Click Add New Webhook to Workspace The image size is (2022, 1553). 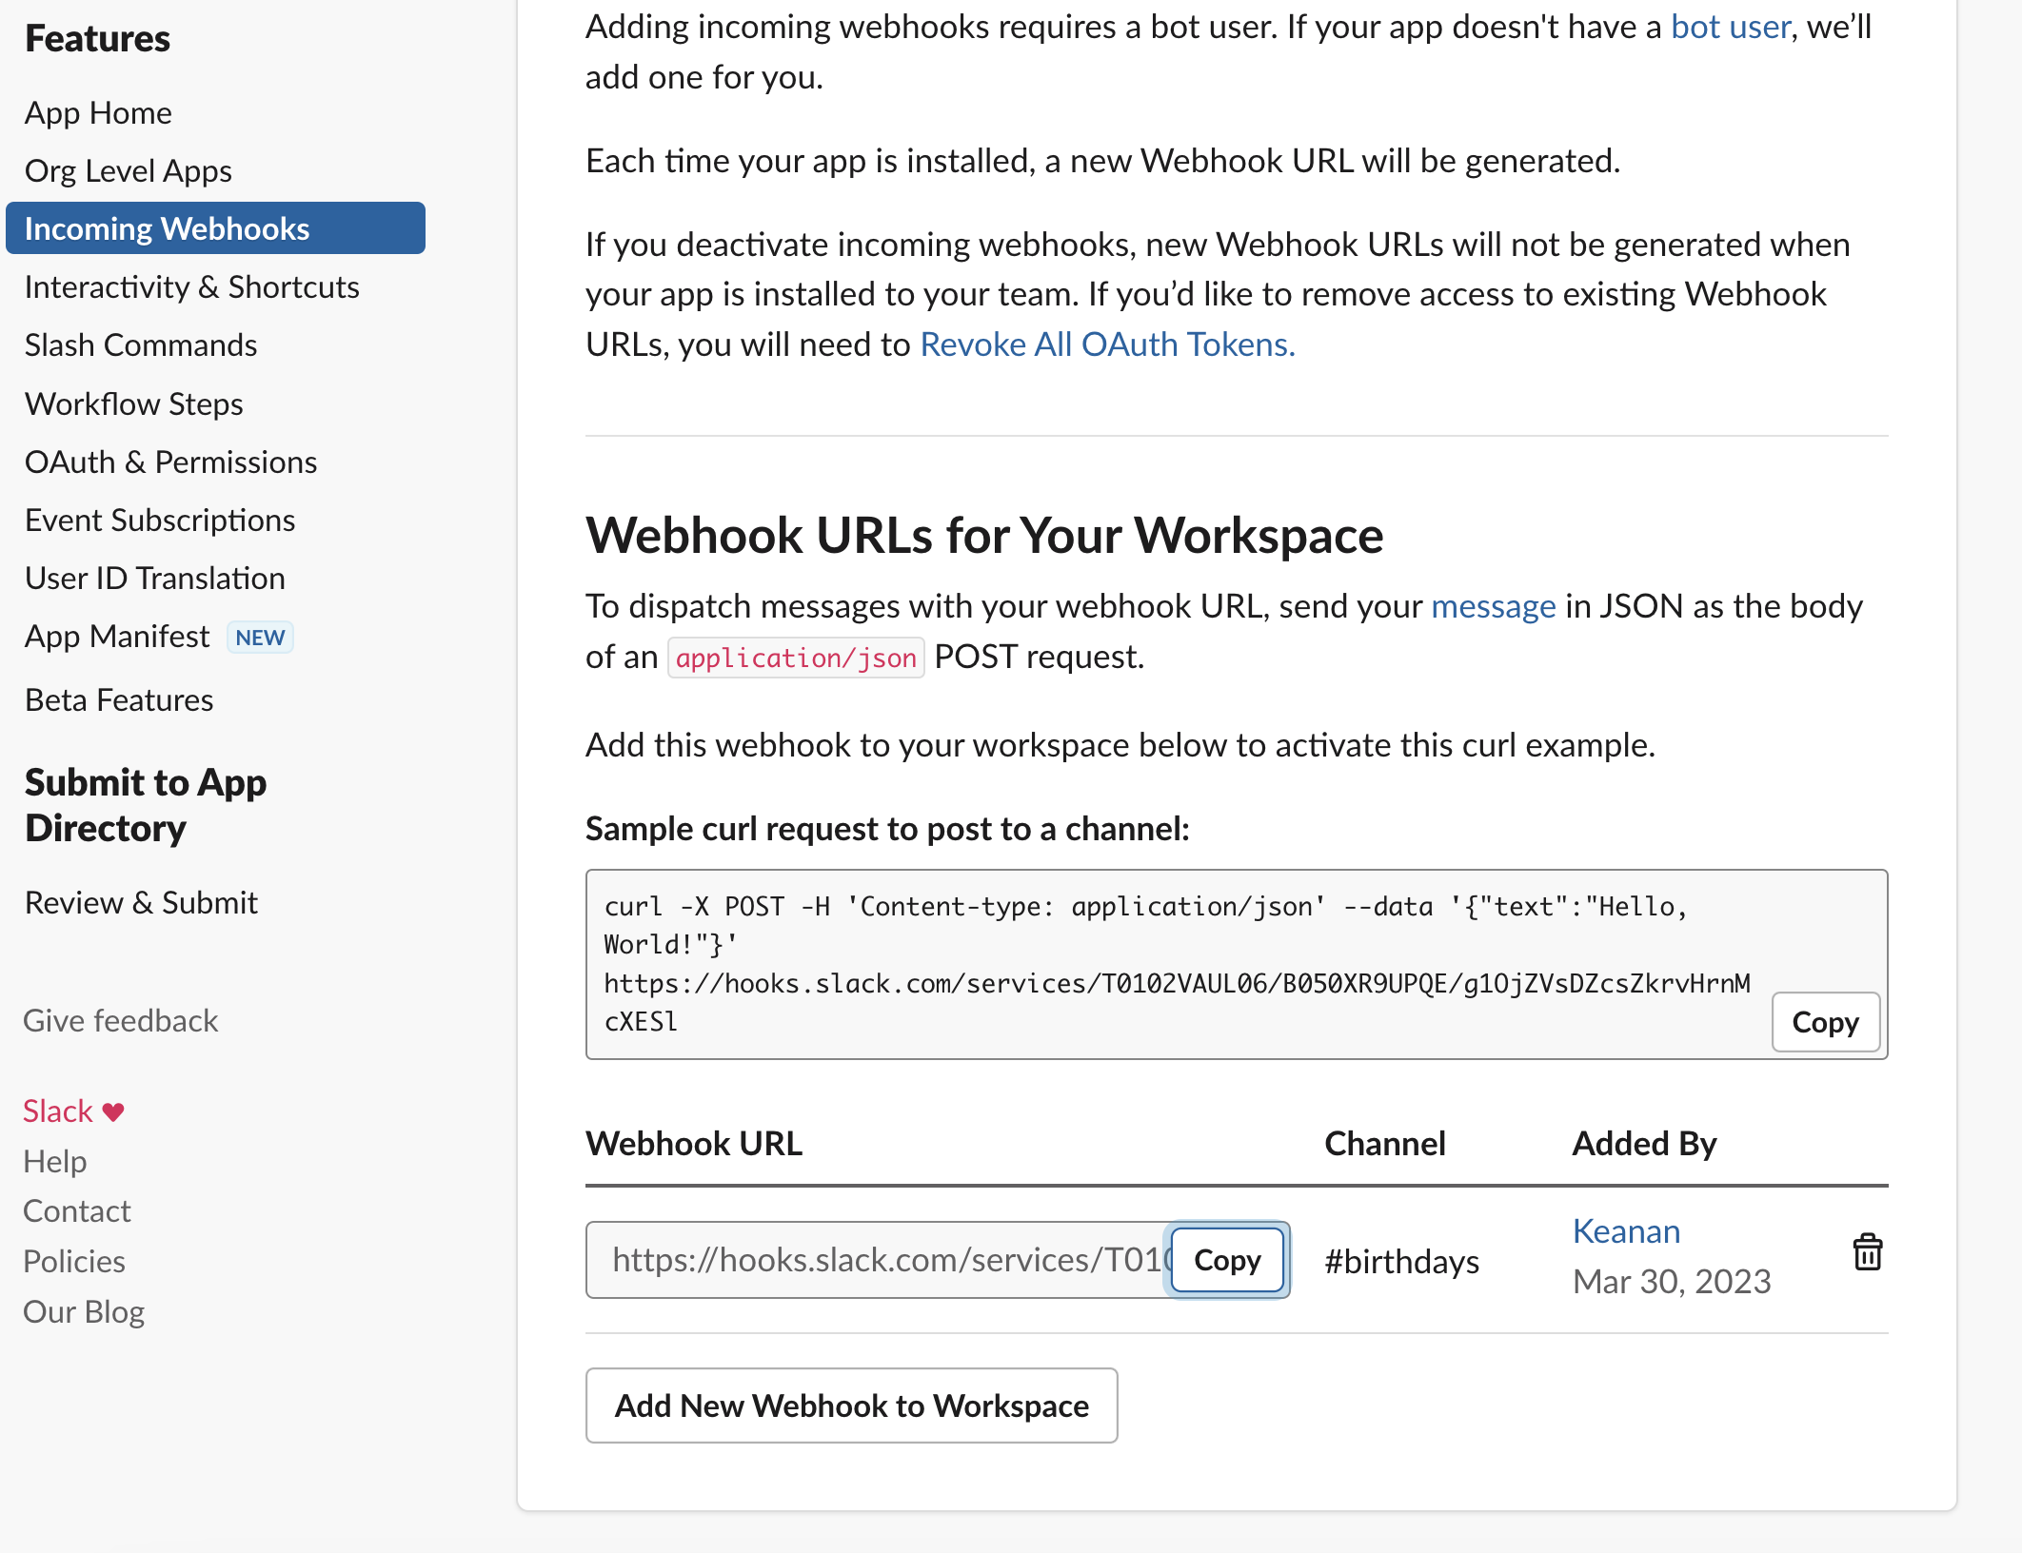point(852,1406)
